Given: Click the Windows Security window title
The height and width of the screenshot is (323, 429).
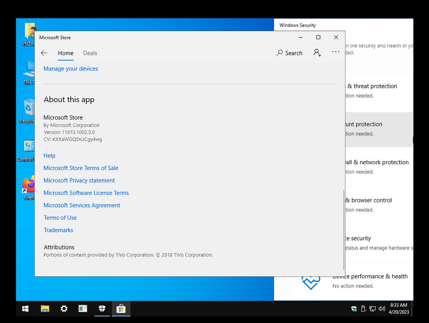Looking at the screenshot, I should tap(298, 25).
